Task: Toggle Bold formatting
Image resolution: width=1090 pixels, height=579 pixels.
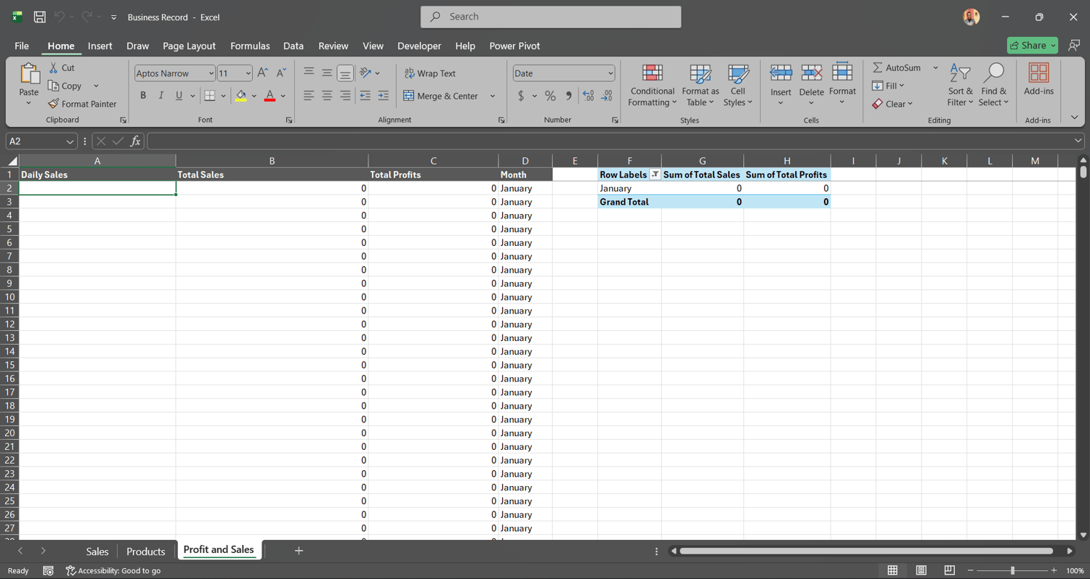Action: tap(143, 96)
